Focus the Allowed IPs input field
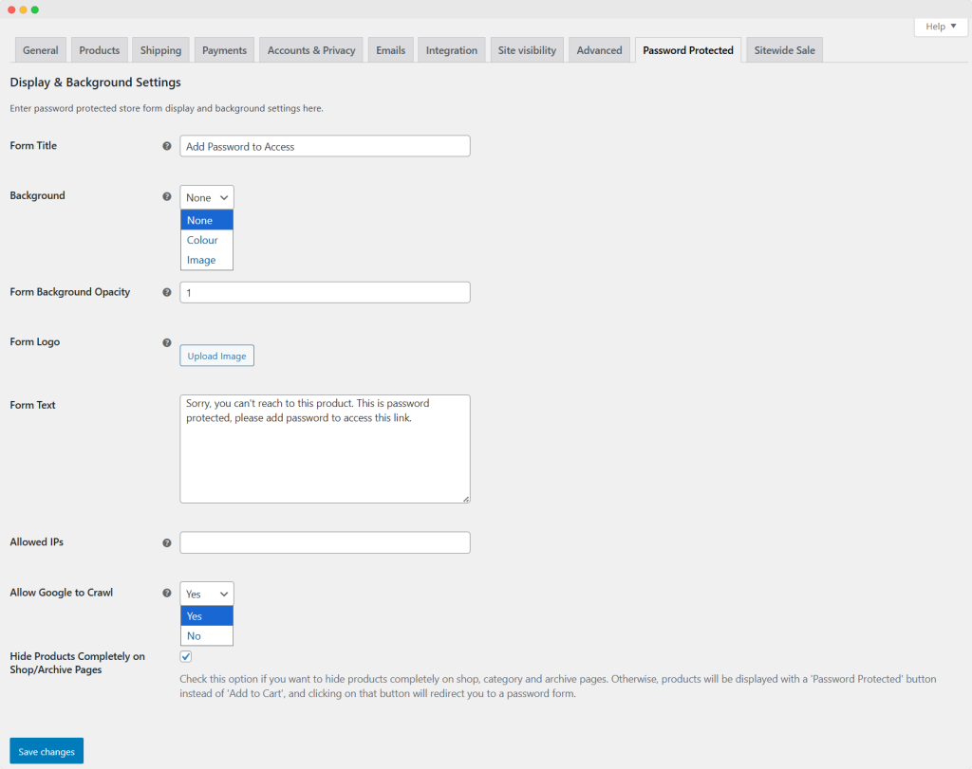Image resolution: width=972 pixels, height=769 pixels. pyautogui.click(x=325, y=542)
